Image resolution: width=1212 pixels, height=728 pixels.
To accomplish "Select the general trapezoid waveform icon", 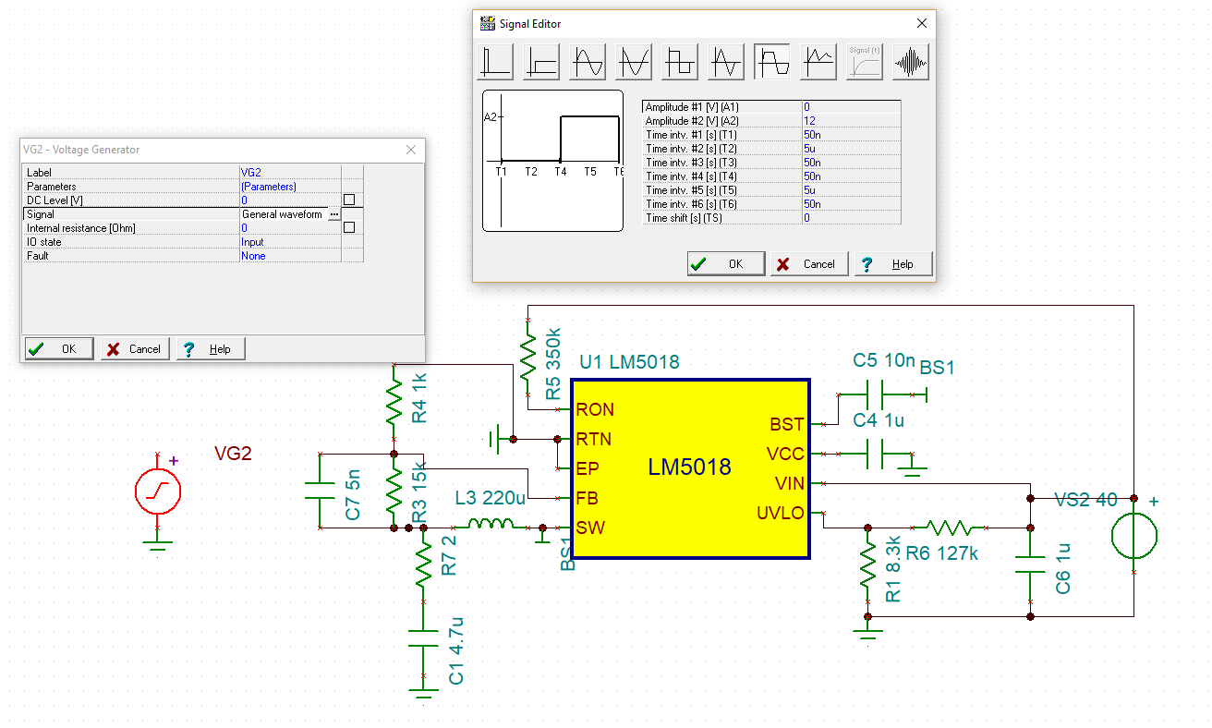I will [x=772, y=62].
